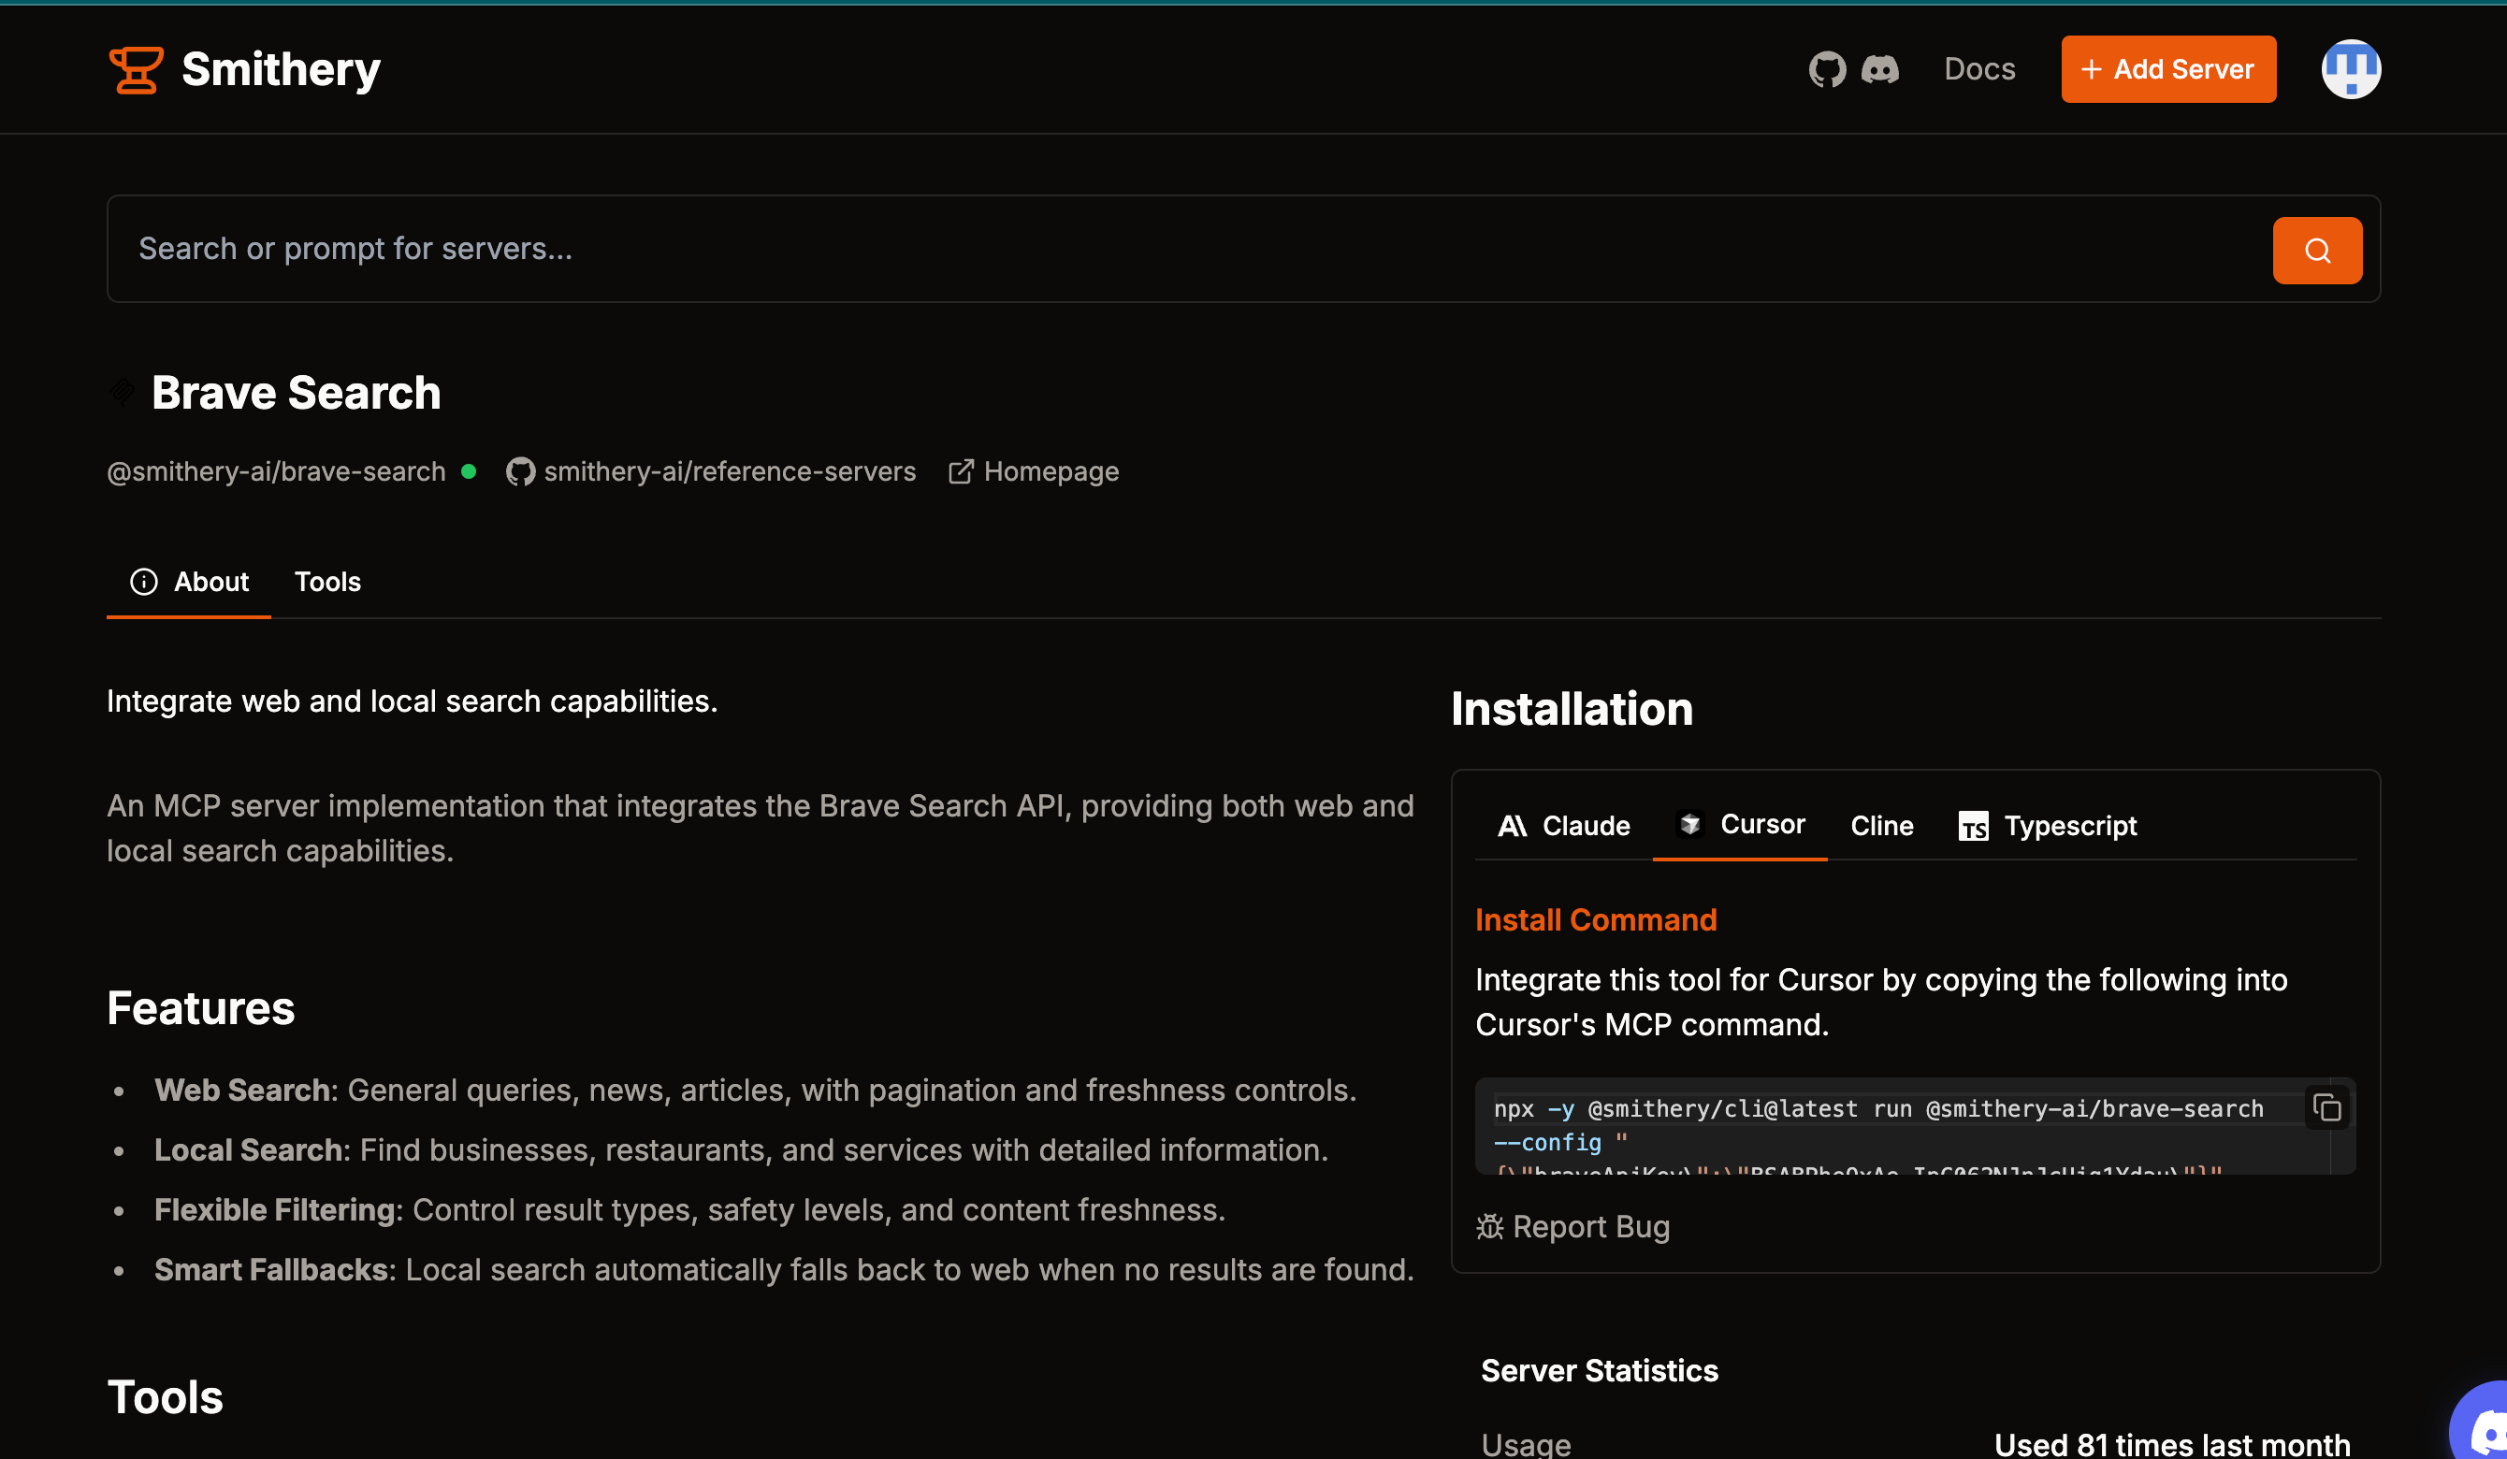This screenshot has width=2507, height=1459.
Task: Select the Claude installation tab
Action: click(x=1564, y=826)
